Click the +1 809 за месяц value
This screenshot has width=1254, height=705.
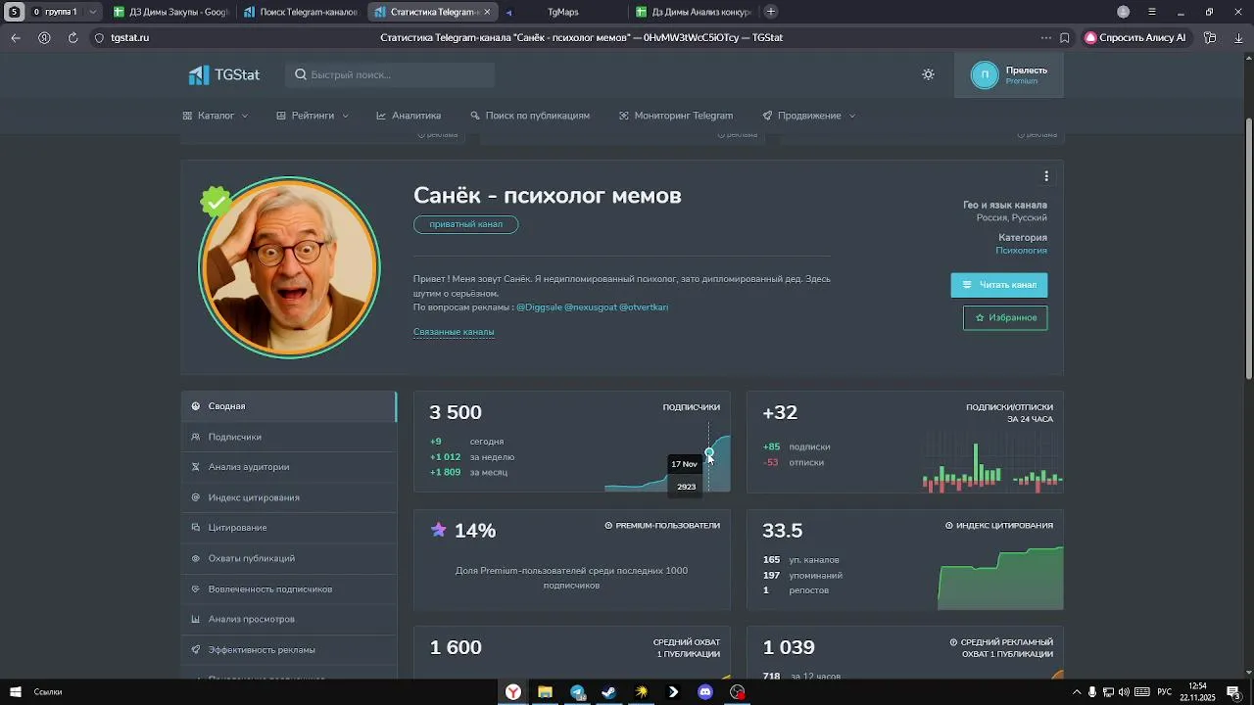coord(445,473)
